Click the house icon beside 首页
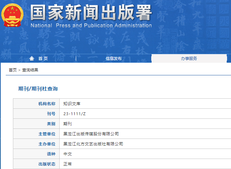 [x=32, y=58]
